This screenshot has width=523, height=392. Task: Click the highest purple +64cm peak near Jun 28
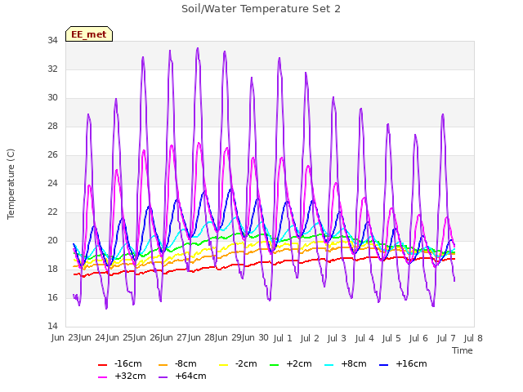pyautogui.click(x=198, y=48)
